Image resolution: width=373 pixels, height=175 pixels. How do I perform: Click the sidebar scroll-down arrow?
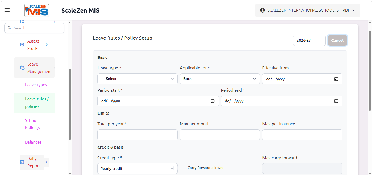[70, 173]
